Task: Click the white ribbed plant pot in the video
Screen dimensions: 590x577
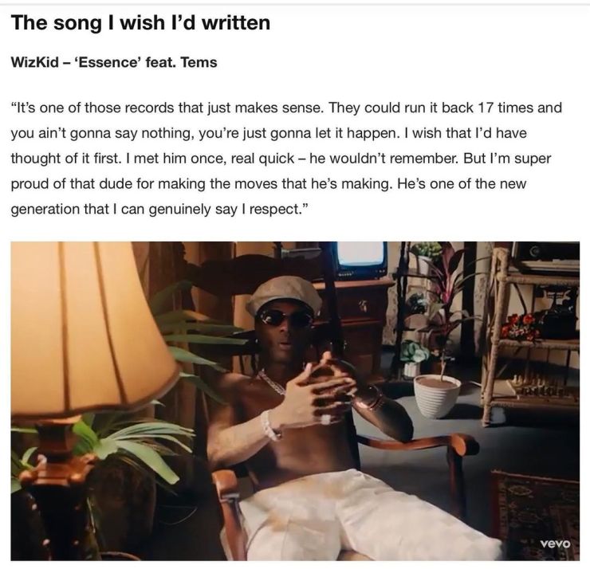Action: (x=437, y=396)
